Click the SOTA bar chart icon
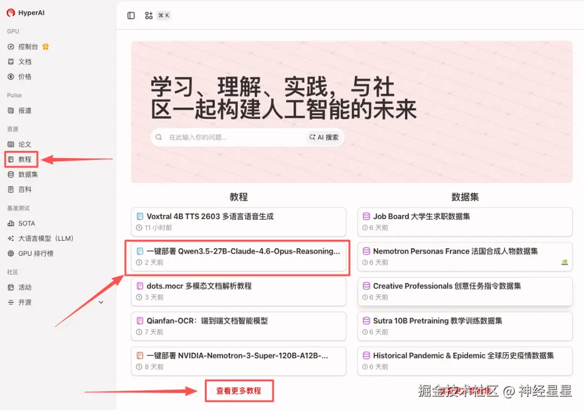The image size is (584, 410). pyautogui.click(x=11, y=223)
